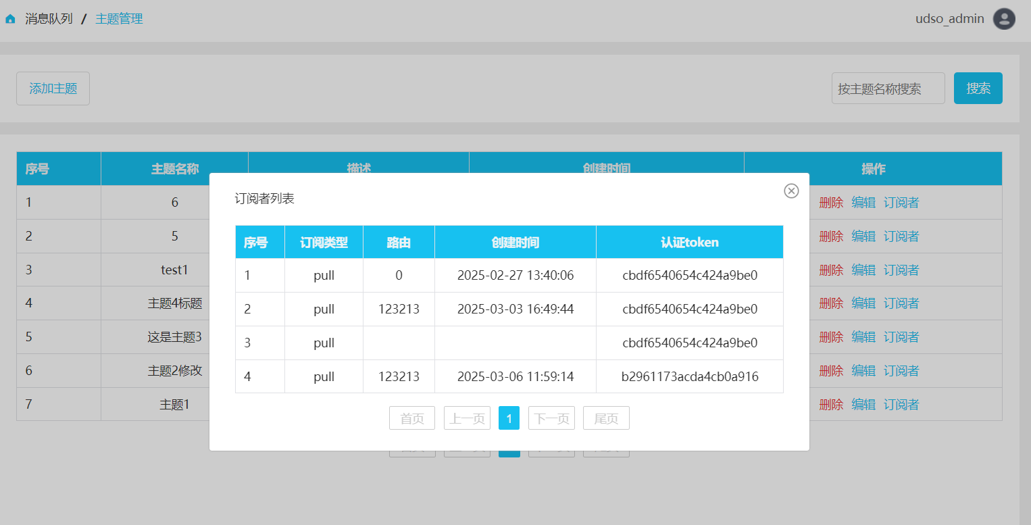
Task: Click 删除 for topic row 7
Action: tap(831, 404)
